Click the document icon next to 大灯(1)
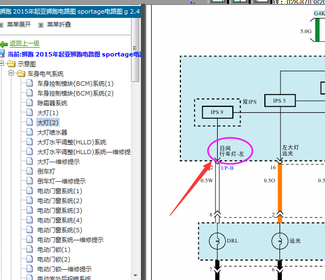The height and width of the screenshot is (280, 325). tap(30, 112)
